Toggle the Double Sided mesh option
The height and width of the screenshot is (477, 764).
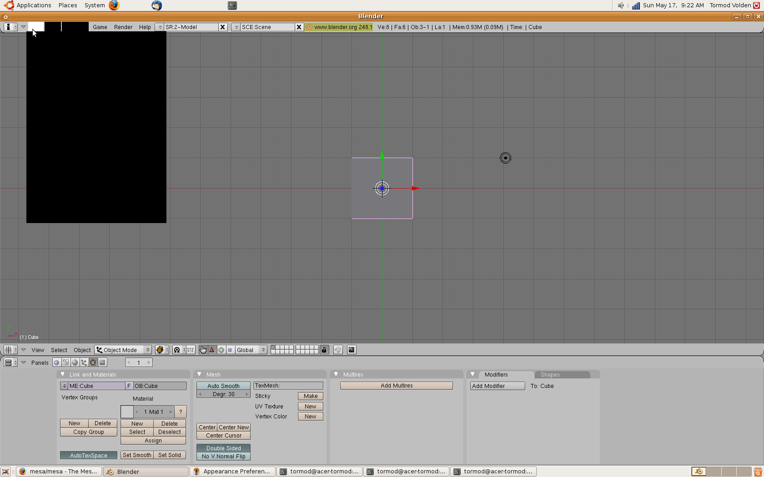coord(223,448)
